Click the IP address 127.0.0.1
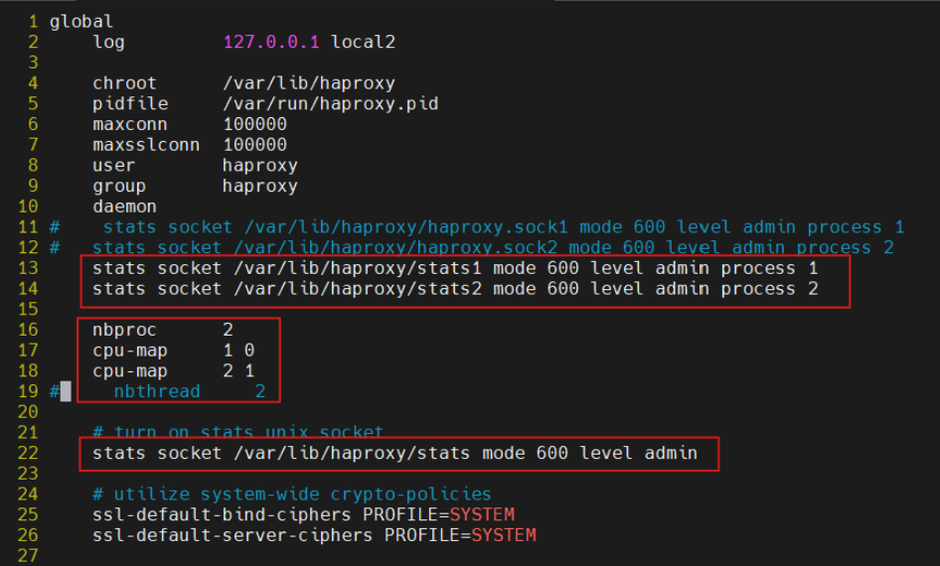The height and width of the screenshot is (566, 940). tap(271, 42)
